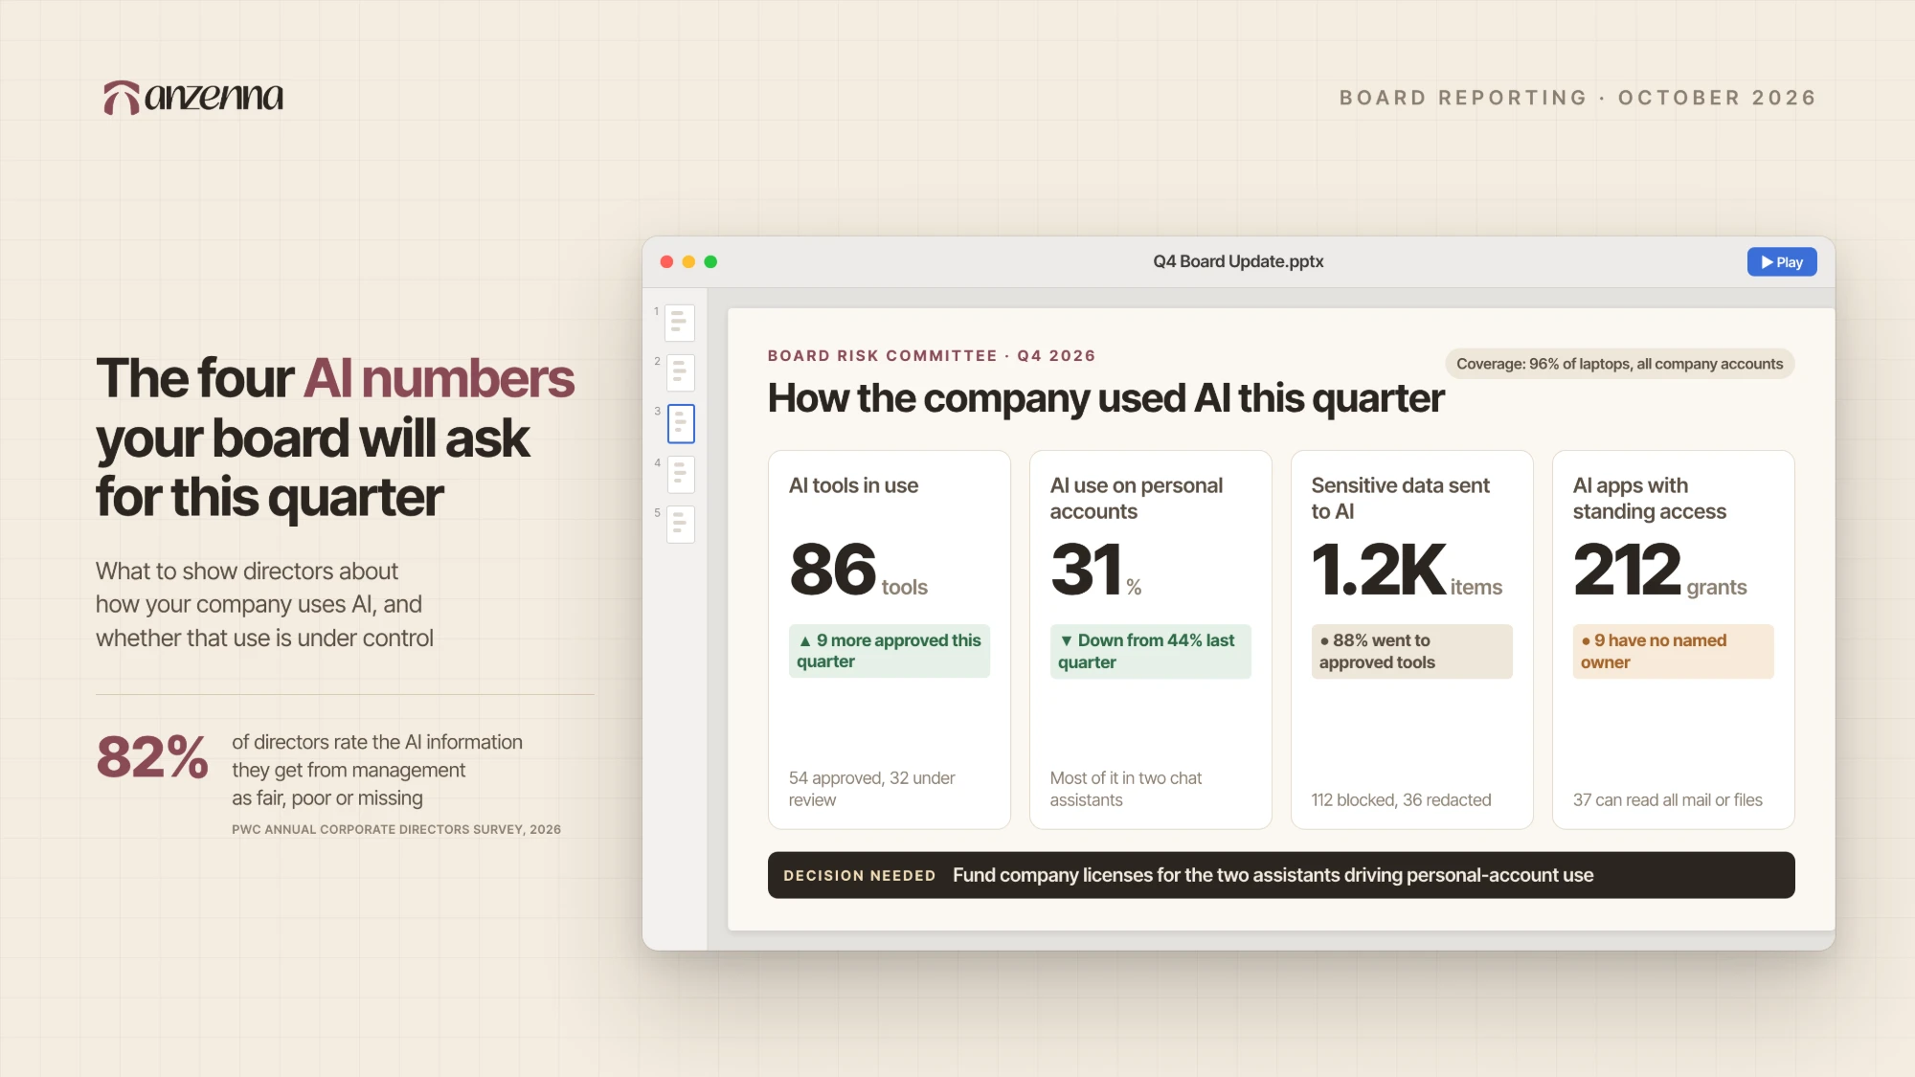Click 'AI use on personal accounts' title
Screen dimensions: 1915x1077
pos(1136,498)
